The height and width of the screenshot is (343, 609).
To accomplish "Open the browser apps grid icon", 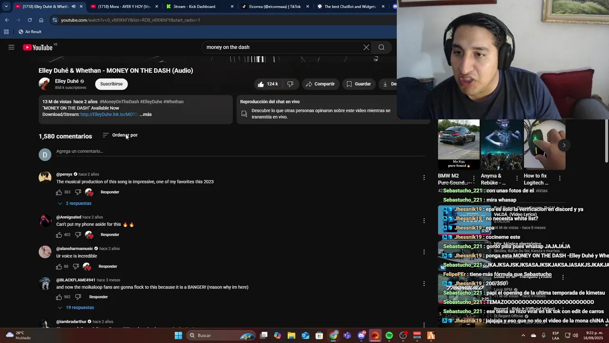I will (x=6, y=32).
